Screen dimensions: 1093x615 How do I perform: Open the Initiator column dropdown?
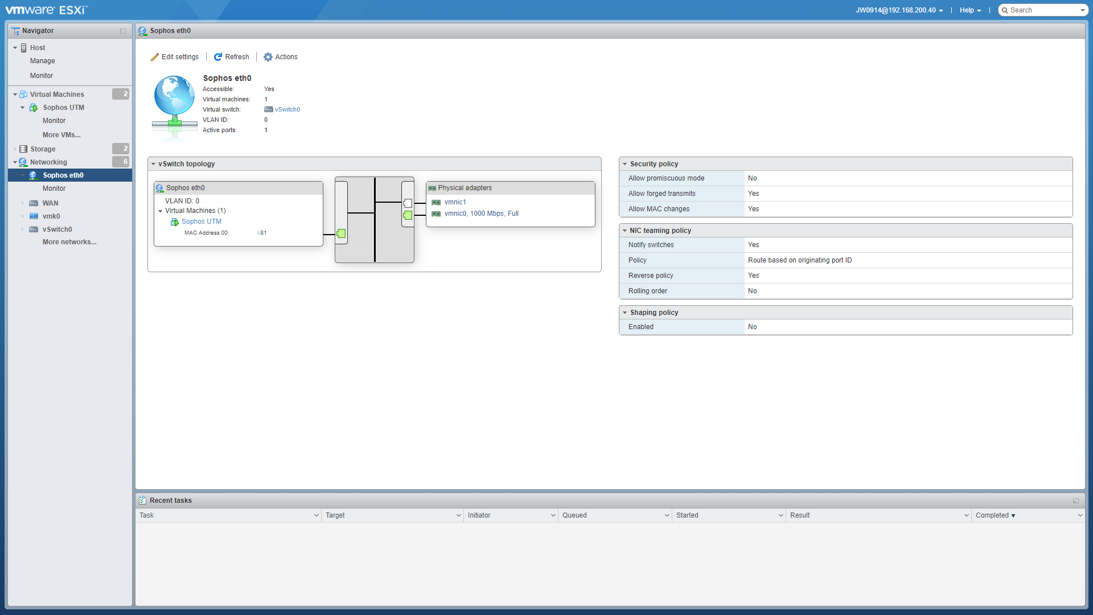coord(553,515)
